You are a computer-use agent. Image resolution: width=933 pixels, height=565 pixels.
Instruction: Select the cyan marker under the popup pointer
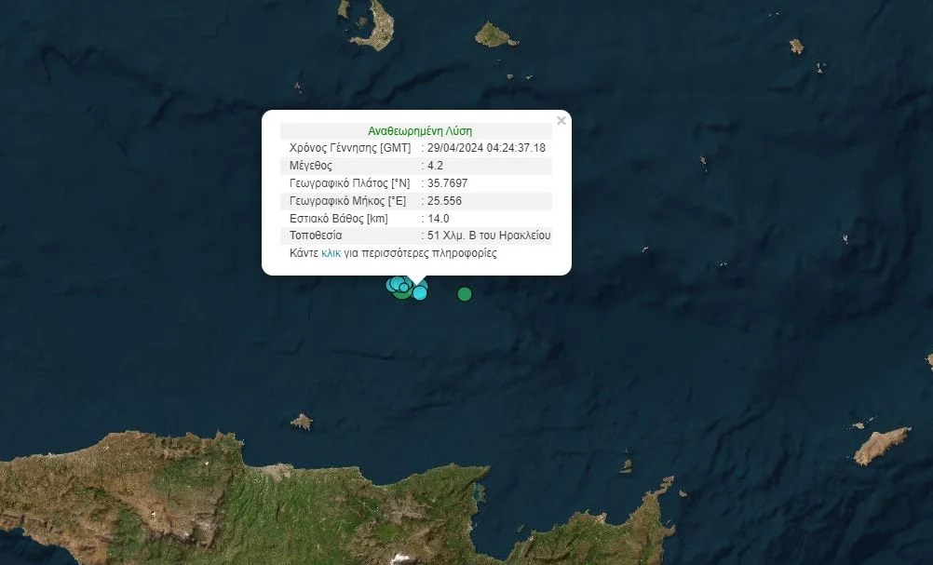pos(420,293)
